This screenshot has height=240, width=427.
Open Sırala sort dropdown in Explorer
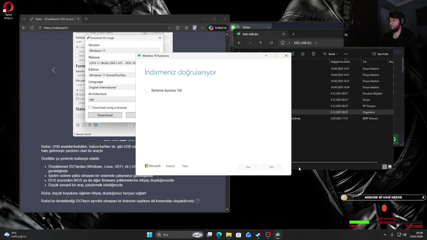tap(330, 54)
